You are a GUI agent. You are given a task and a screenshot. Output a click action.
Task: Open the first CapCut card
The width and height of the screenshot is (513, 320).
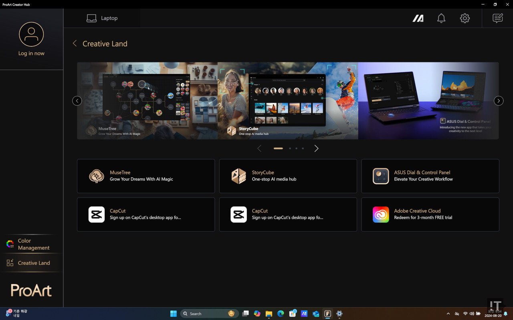[x=145, y=214]
